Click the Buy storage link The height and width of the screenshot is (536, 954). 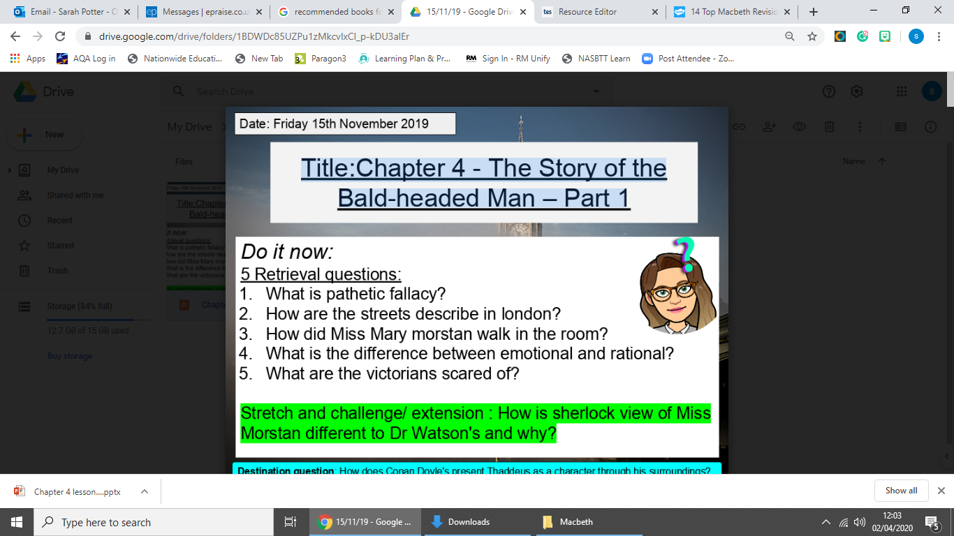[x=69, y=356]
